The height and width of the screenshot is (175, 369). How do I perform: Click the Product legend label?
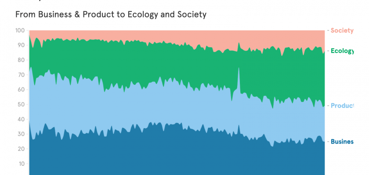click(x=342, y=106)
